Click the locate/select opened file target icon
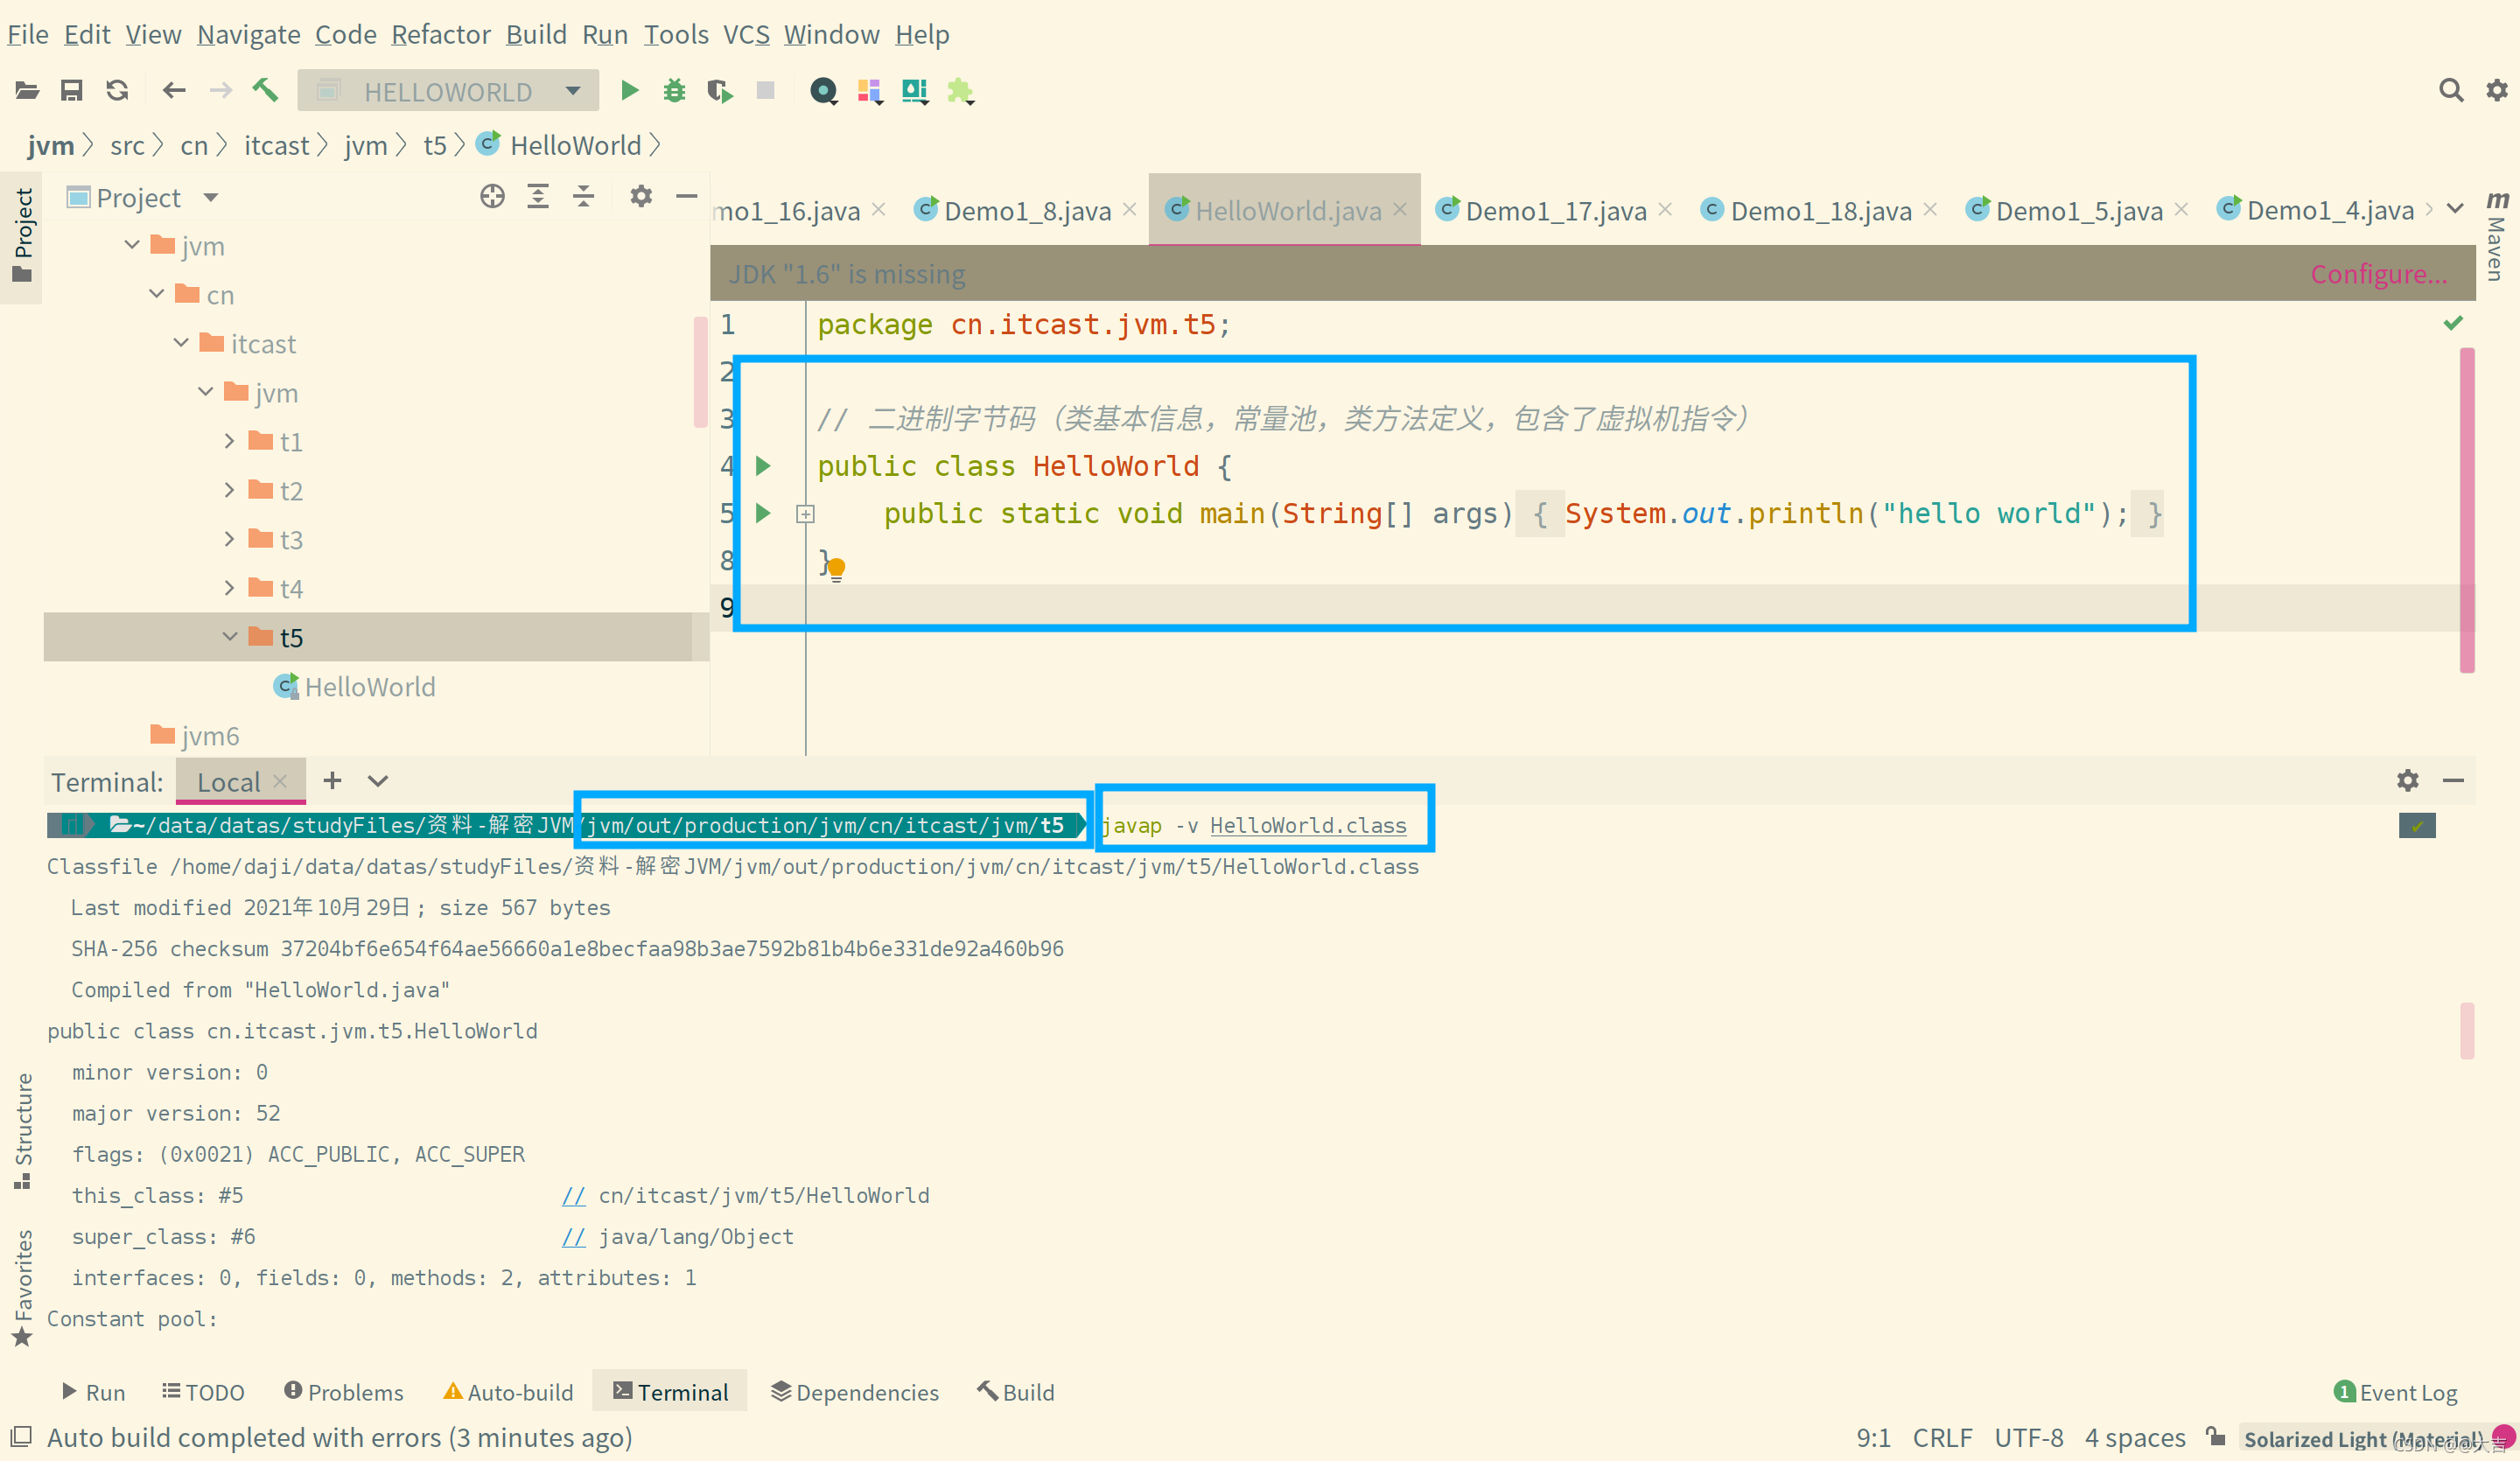 [x=492, y=196]
